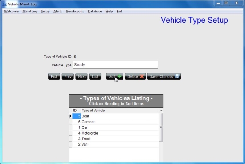
Task: Click Save Changes with floppy disk icon
Action: 164,76
